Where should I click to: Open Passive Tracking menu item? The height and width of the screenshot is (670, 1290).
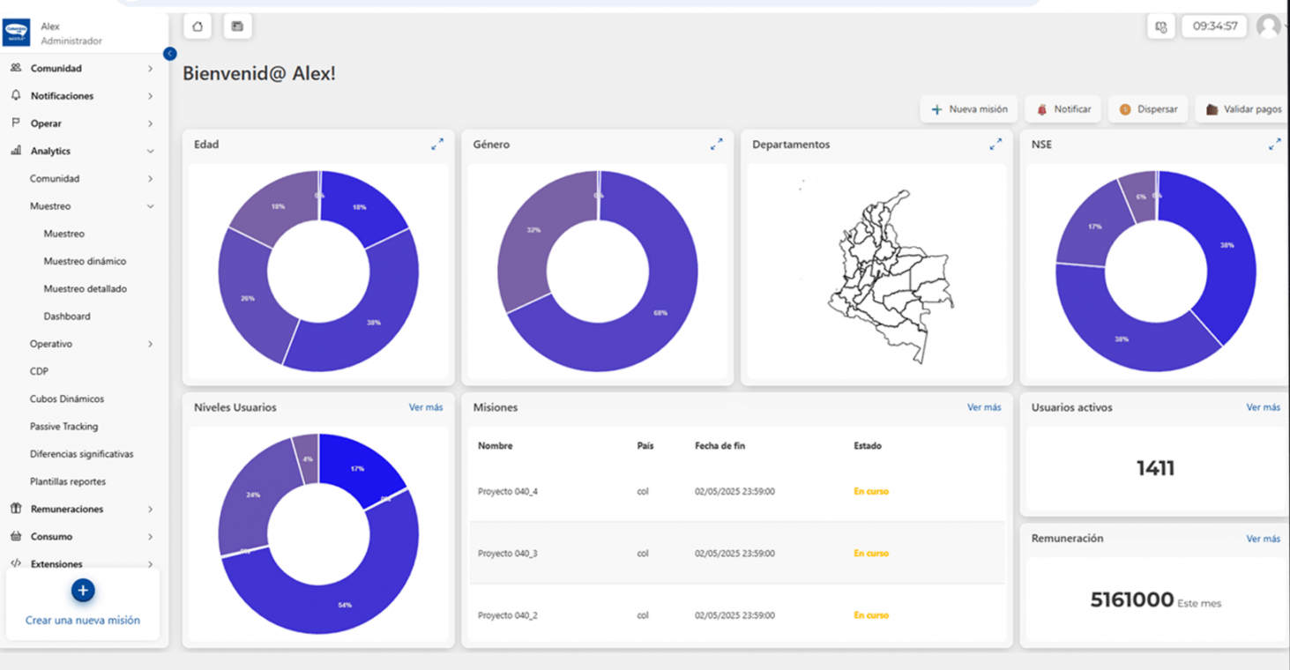(63, 426)
